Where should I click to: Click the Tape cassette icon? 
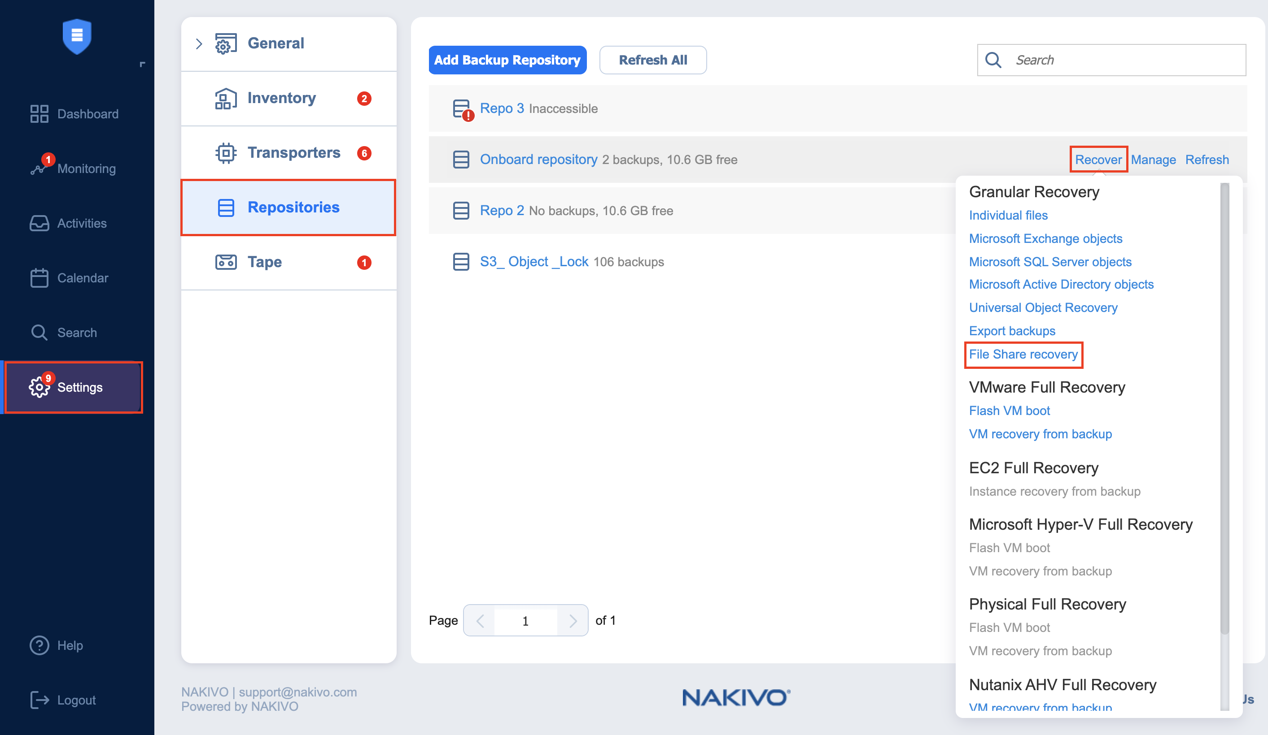[x=226, y=262]
